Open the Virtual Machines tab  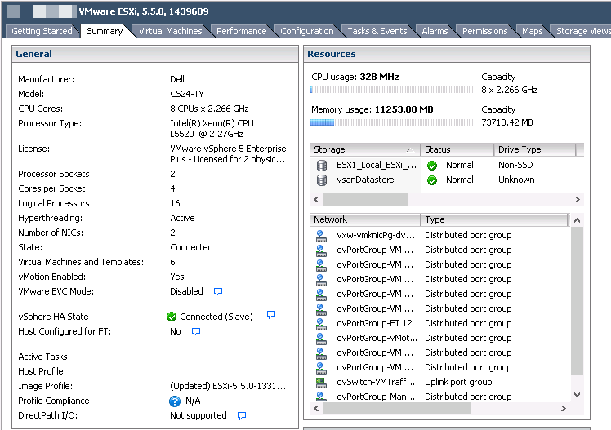pos(170,31)
